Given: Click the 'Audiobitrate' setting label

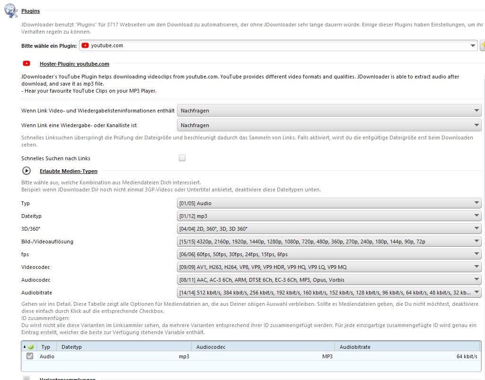Looking at the screenshot, I should click(36, 293).
